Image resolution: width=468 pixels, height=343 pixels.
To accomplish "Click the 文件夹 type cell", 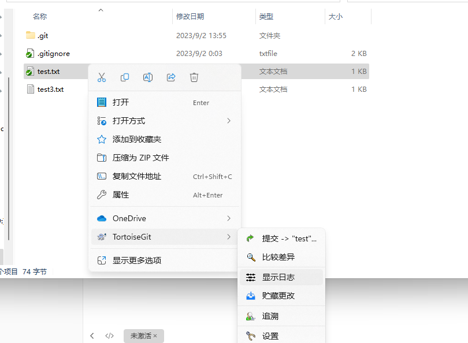I will point(269,36).
